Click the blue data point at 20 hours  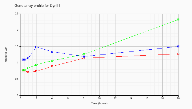coord(178,47)
